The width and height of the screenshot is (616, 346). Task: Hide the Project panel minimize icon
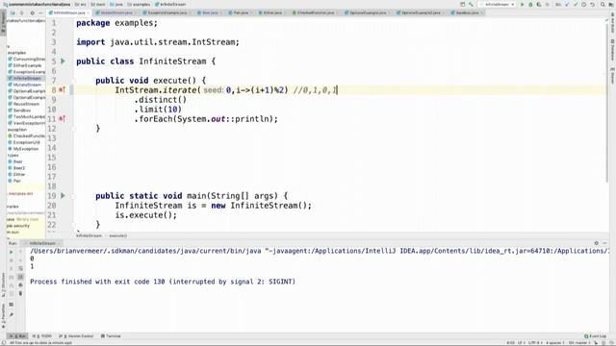(x=40, y=12)
